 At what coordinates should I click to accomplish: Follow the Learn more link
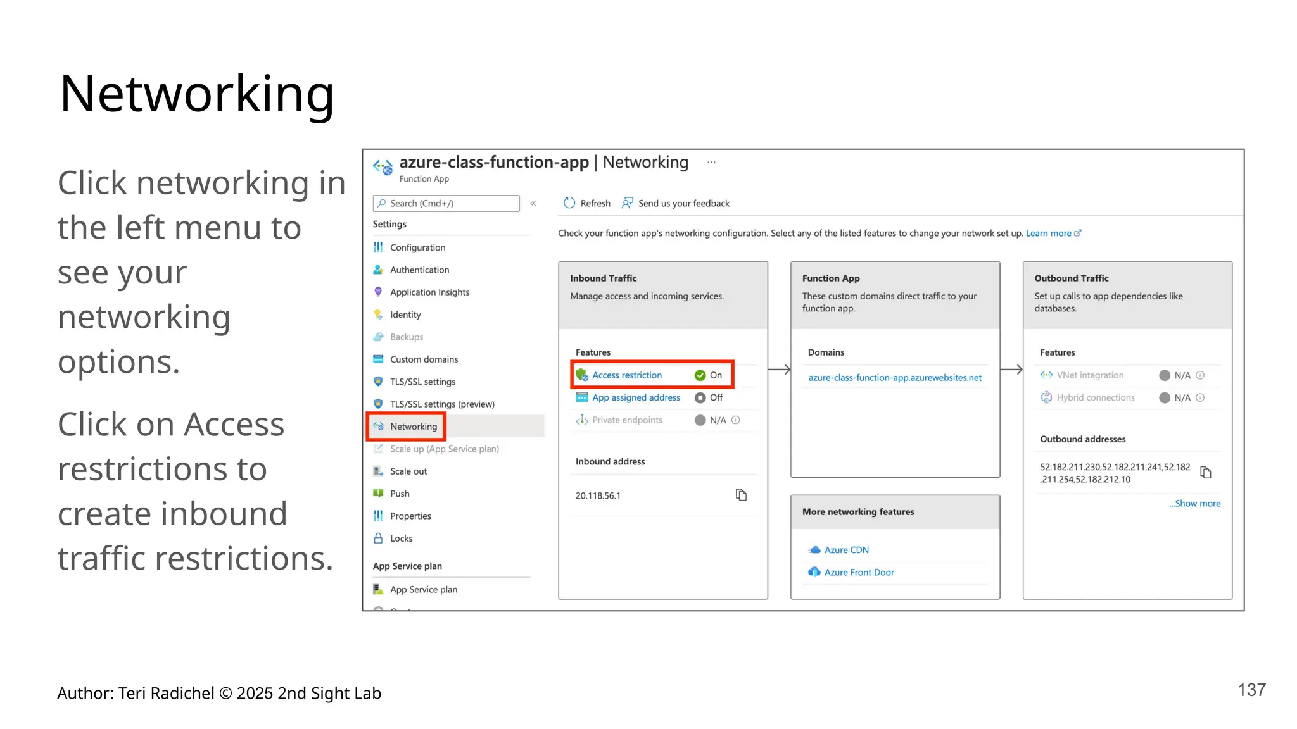click(1053, 233)
